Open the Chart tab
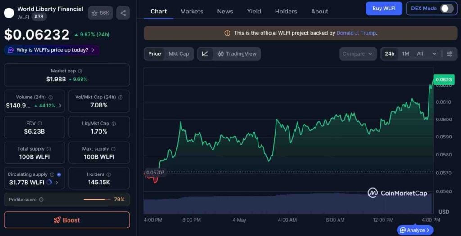This screenshot has height=236, width=461. pyautogui.click(x=158, y=11)
